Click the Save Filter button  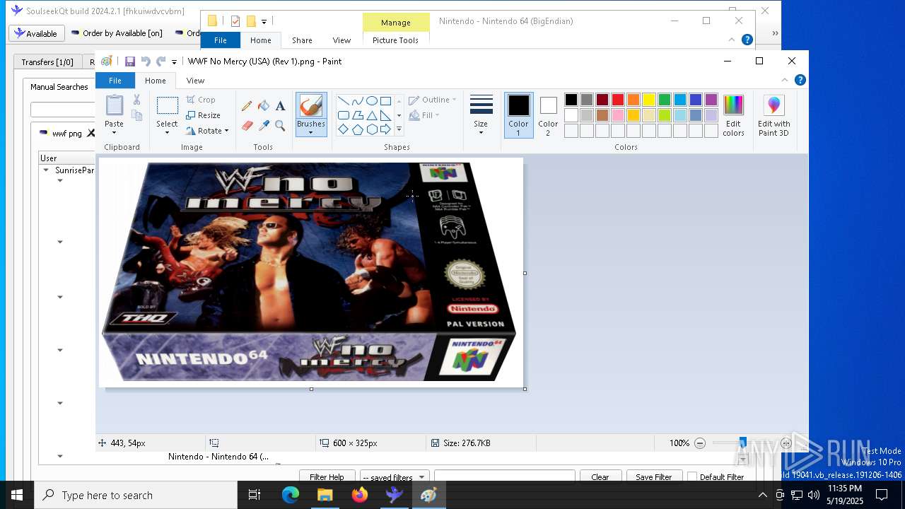click(x=653, y=476)
